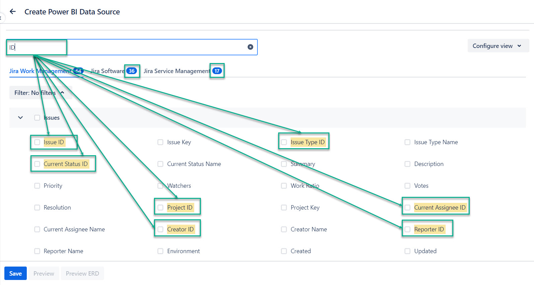The height and width of the screenshot is (285, 534).
Task: Click the back arrow icon
Action: point(13,12)
